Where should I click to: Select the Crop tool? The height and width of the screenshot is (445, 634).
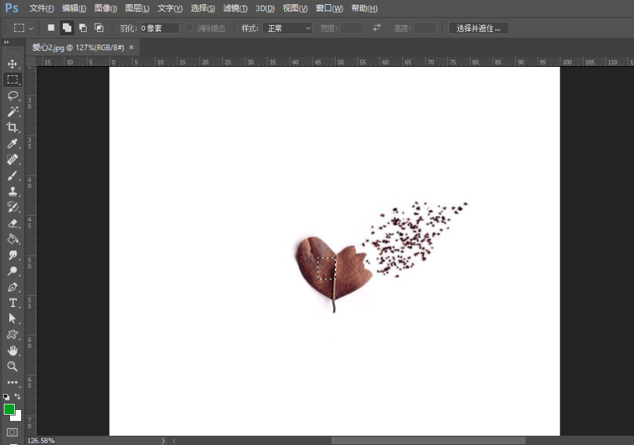[x=13, y=127]
